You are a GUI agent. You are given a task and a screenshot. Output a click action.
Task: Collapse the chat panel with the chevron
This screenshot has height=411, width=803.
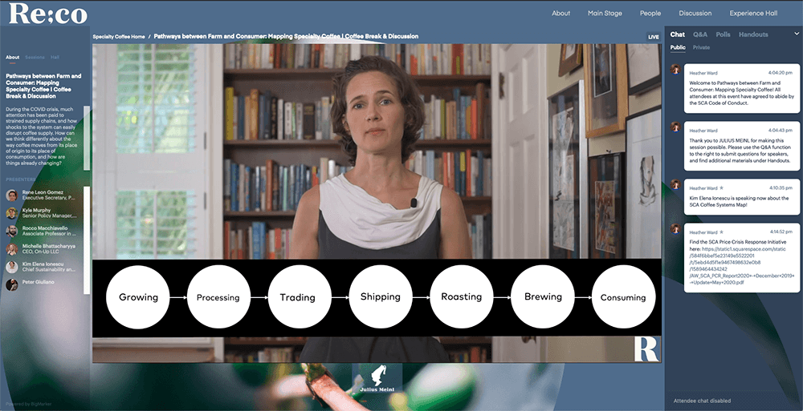pyautogui.click(x=796, y=34)
